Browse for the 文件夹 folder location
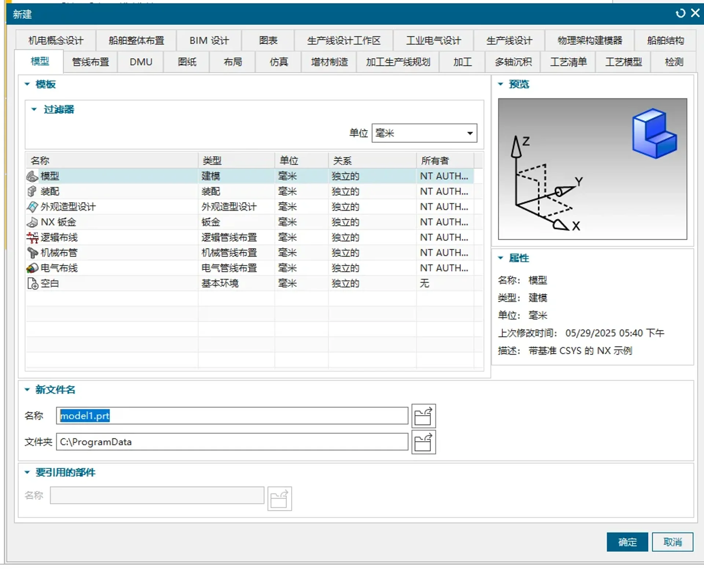This screenshot has height=569, width=704. (423, 442)
